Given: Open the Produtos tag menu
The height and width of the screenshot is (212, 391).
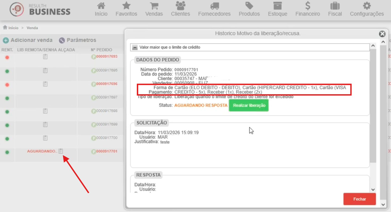Looking at the screenshot, I should pyautogui.click(x=249, y=9).
